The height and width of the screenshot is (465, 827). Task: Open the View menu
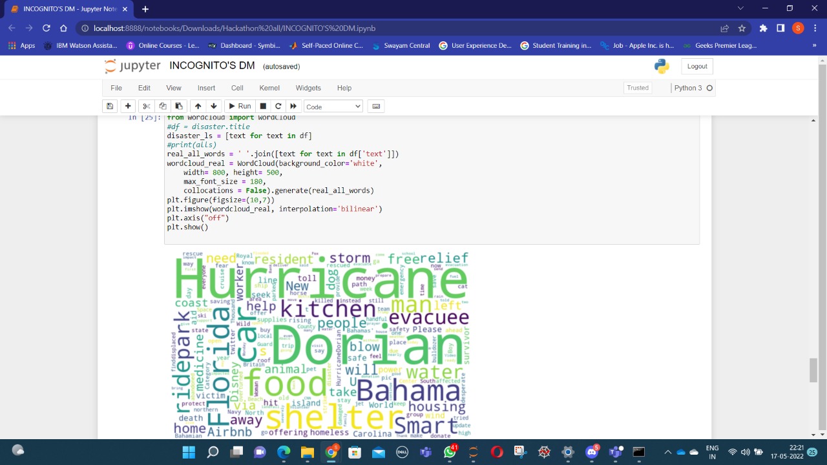pos(174,88)
